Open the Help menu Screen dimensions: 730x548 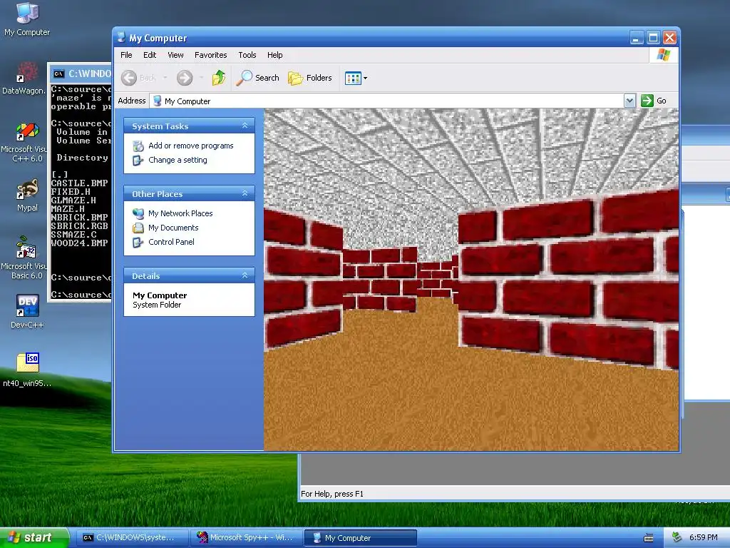tap(274, 55)
